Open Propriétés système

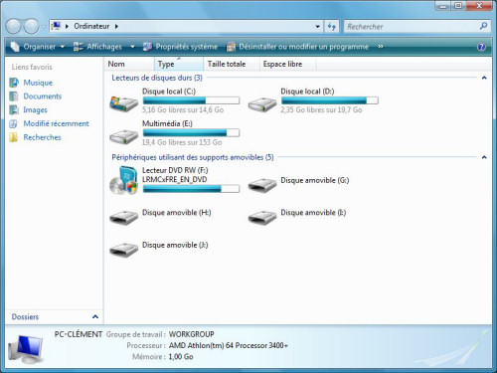coord(180,47)
